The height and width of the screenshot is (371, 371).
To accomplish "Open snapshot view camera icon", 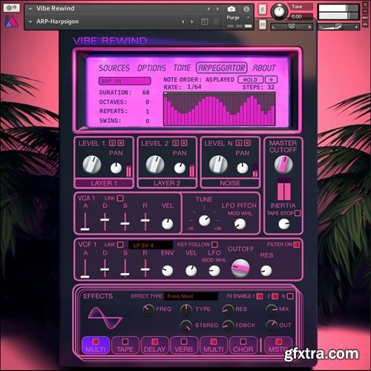I will pos(232,9).
